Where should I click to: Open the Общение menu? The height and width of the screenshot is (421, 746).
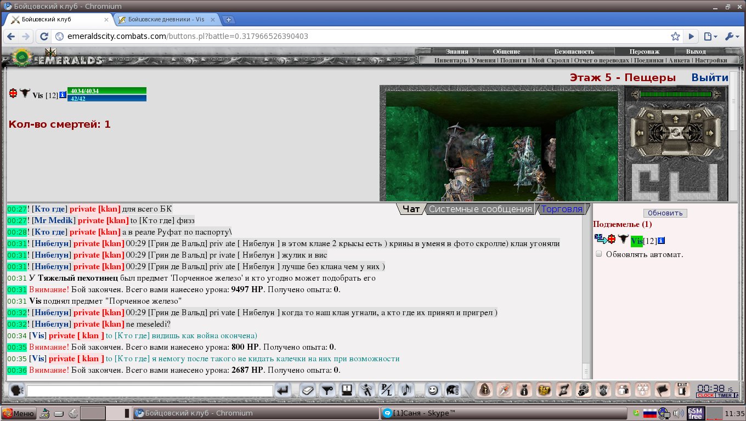click(506, 52)
